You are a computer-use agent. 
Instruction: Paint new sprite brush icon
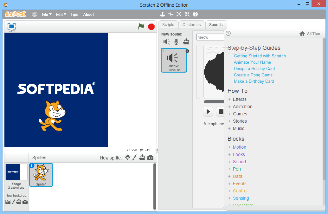pos(134,157)
